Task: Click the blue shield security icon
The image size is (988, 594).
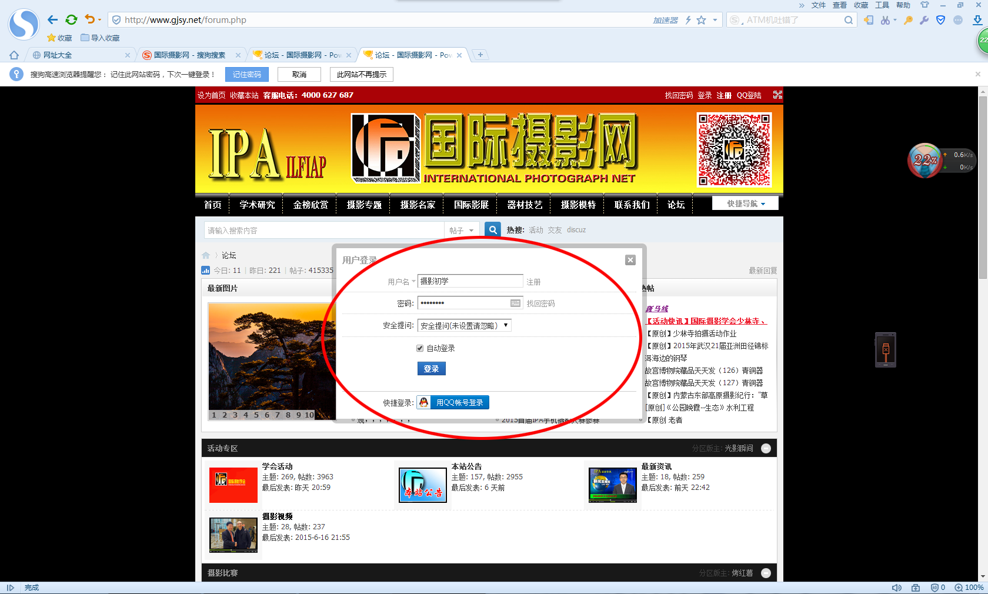Action: coord(940,20)
